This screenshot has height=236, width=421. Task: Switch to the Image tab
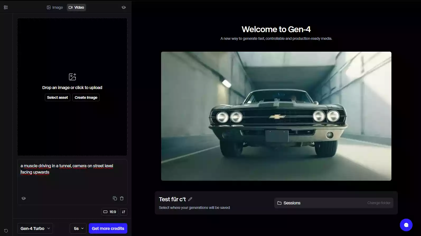pos(55,7)
